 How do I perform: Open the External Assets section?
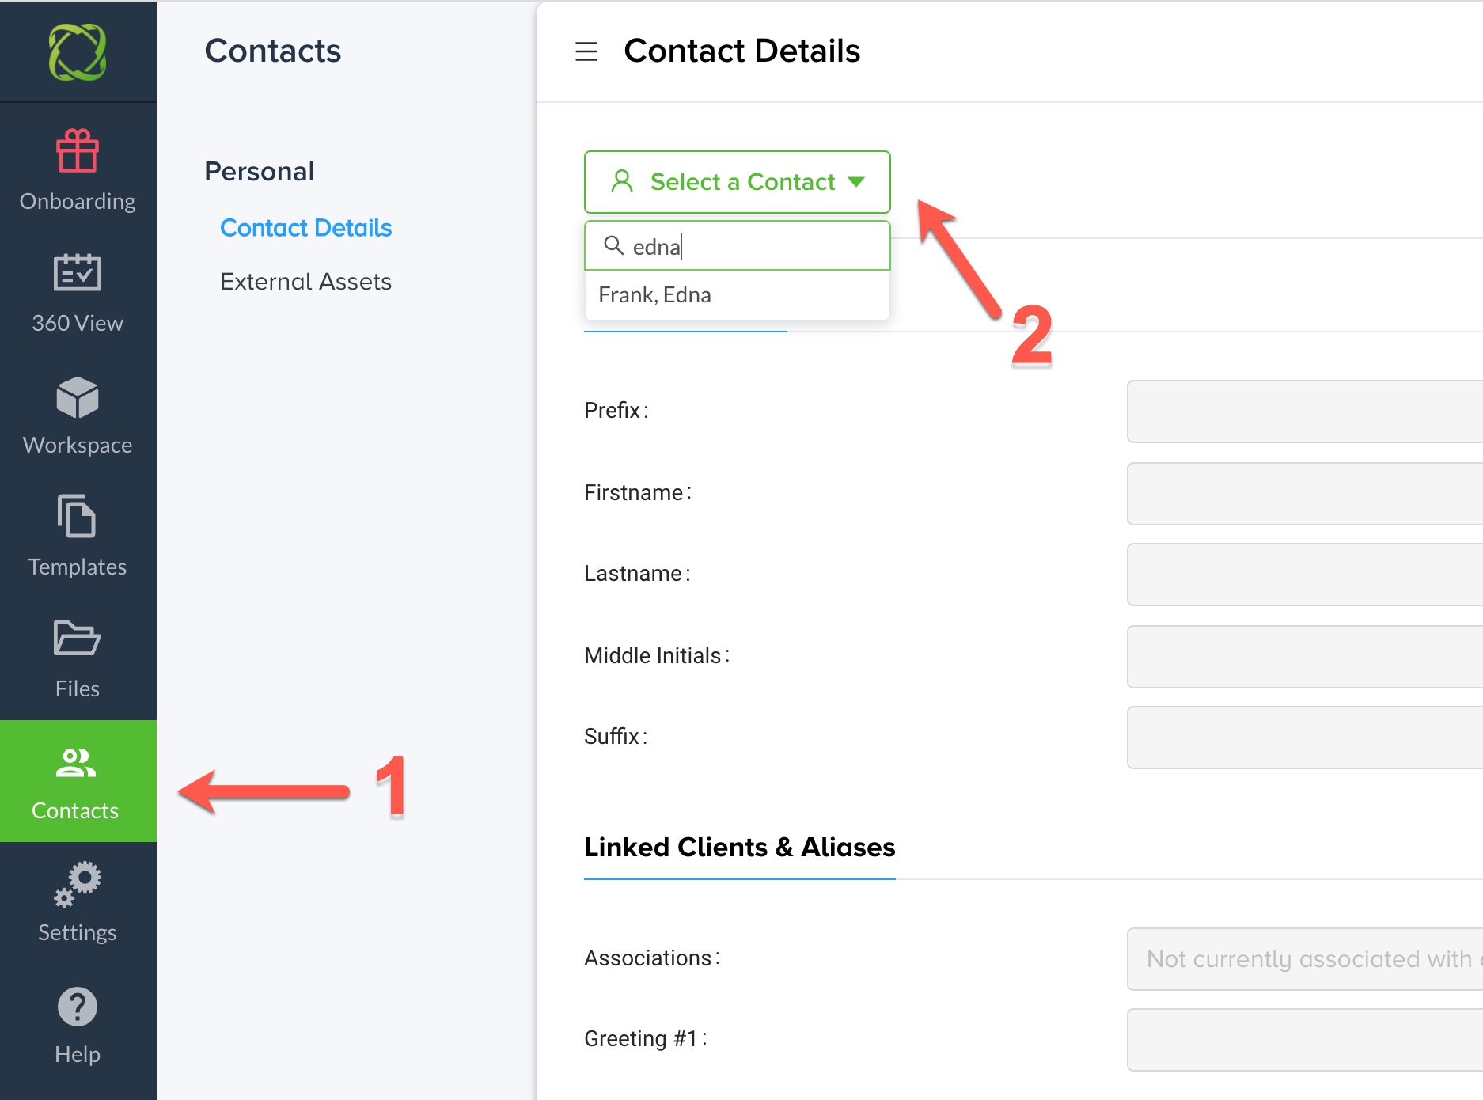point(305,281)
